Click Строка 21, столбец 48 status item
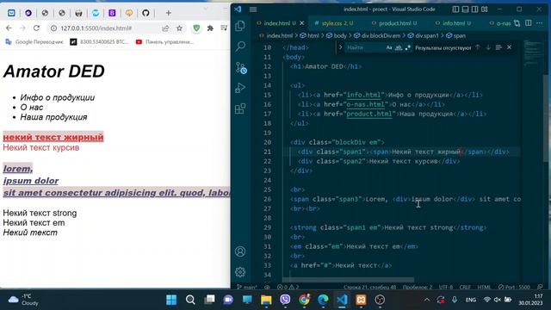The image size is (551, 310). coord(370,287)
